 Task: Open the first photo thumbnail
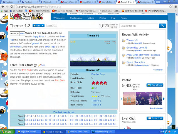[129, 99]
